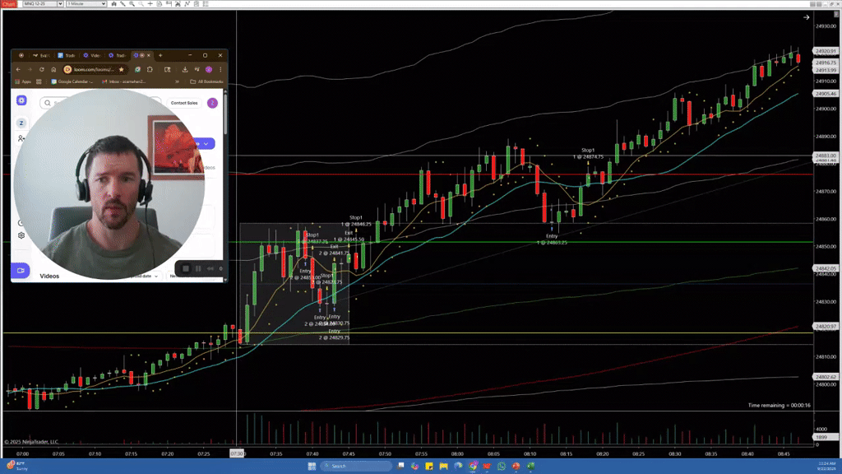842x474 pixels.
Task: Click the Loom page vertical scrollbar
Action: pyautogui.click(x=225, y=113)
